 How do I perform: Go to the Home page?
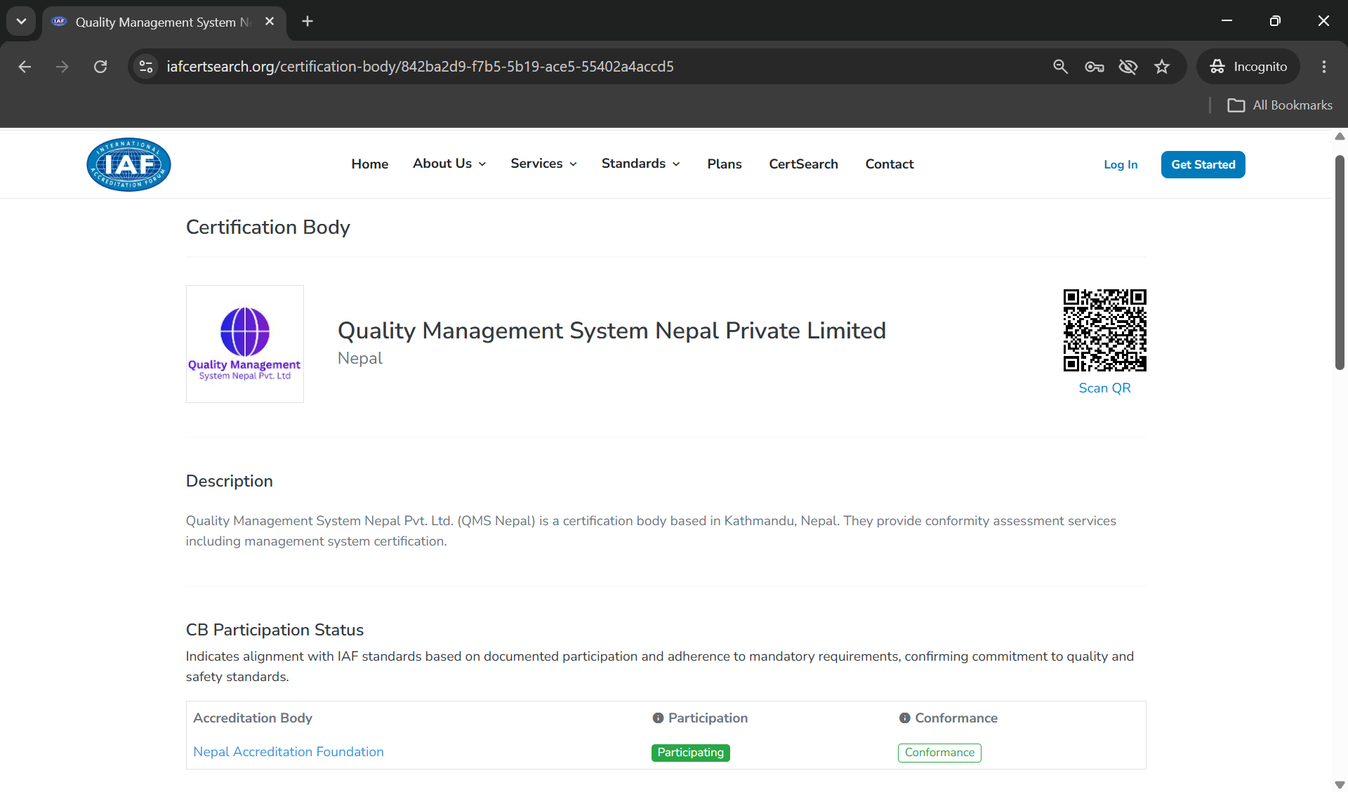(x=370, y=164)
